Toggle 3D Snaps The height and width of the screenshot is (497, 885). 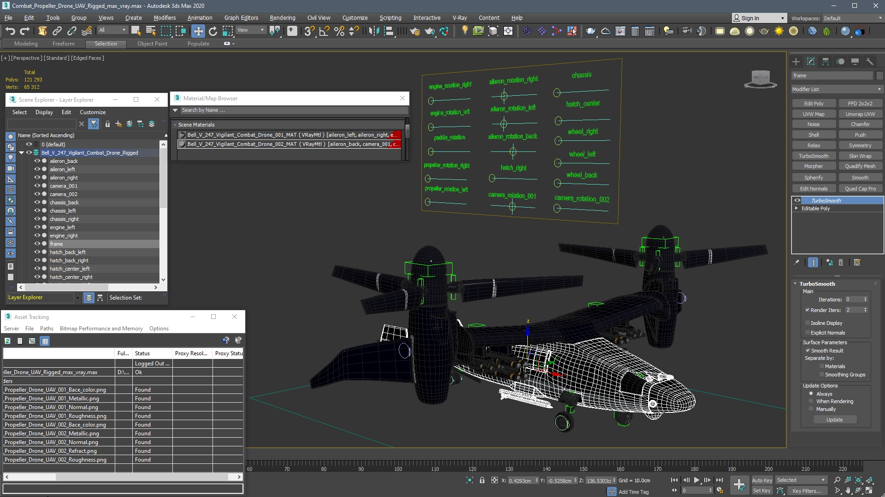click(309, 31)
